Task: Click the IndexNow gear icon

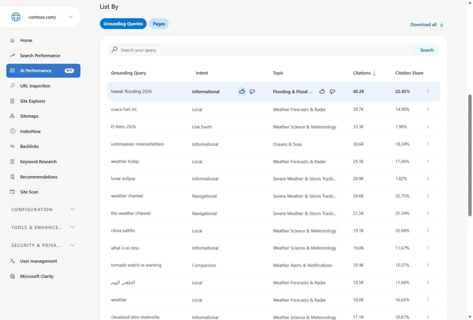Action: click(12, 131)
